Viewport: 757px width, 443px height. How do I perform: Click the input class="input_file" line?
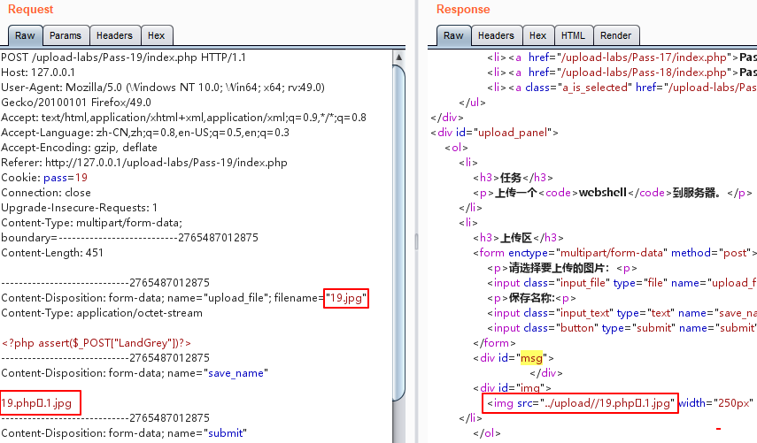pyautogui.click(x=622, y=283)
